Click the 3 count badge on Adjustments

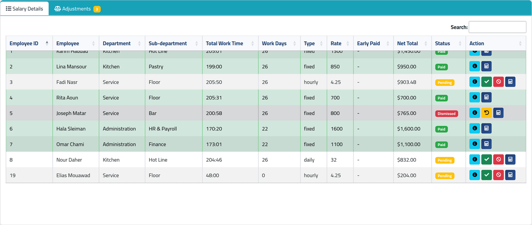(x=97, y=9)
